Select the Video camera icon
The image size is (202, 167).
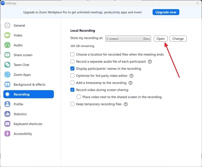pos(7,35)
